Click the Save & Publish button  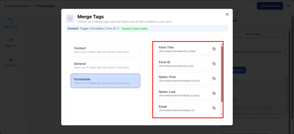(x=270, y=6)
